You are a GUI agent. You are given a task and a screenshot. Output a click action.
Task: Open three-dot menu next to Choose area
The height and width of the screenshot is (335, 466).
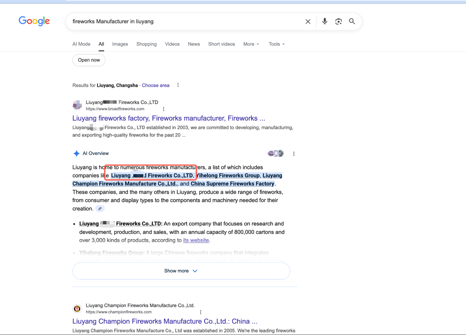(178, 85)
